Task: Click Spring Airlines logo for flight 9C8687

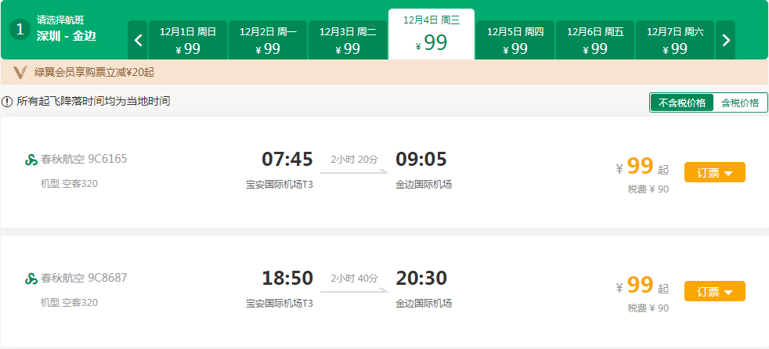Action: (31, 279)
